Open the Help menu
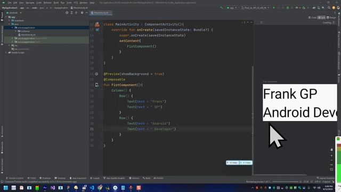This screenshot has width=341, height=192. (92, 3)
